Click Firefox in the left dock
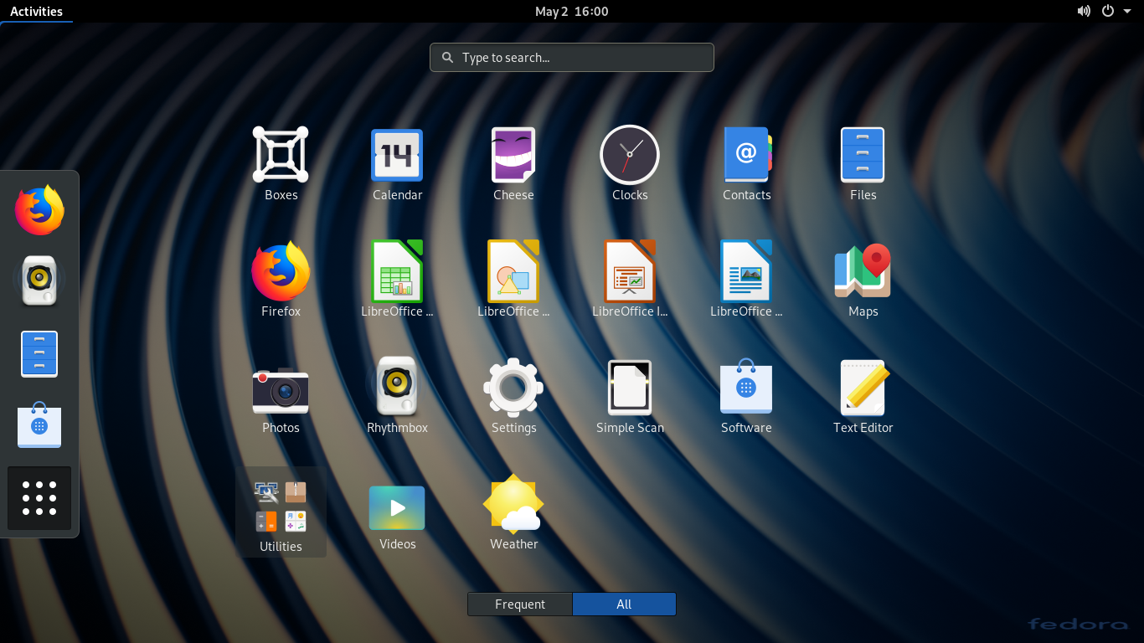 coord(39,210)
